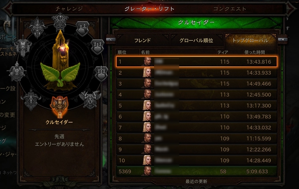Viewport: 299px width, 189px height.
Task: Switch to the チャレンジ tab
Action: [x=69, y=8]
